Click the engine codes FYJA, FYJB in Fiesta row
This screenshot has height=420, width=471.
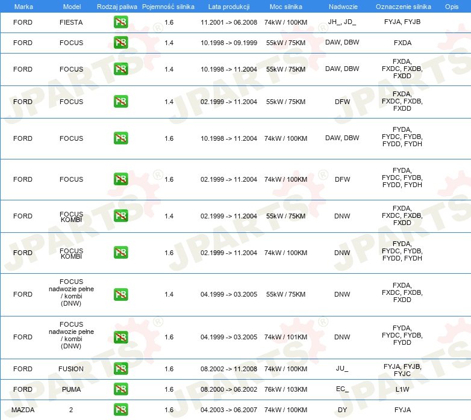[x=402, y=22]
